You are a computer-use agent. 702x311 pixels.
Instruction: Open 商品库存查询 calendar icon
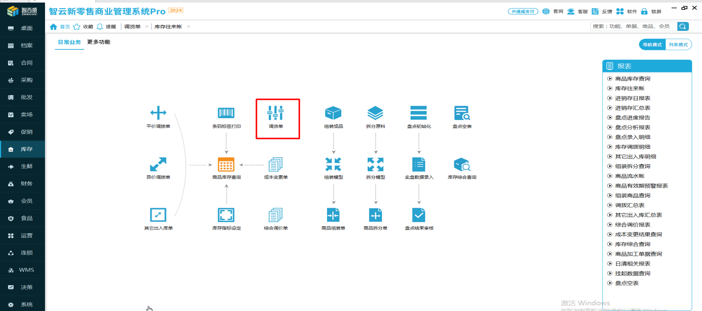[226, 165]
